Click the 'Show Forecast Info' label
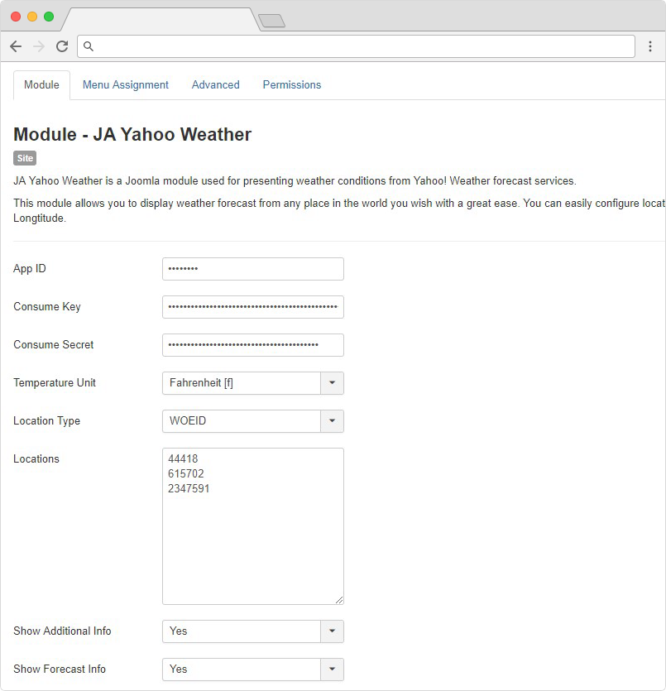This screenshot has height=691, width=666. coord(60,669)
